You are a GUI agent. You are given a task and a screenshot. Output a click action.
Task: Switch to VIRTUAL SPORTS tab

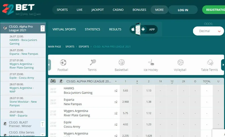(64, 29)
